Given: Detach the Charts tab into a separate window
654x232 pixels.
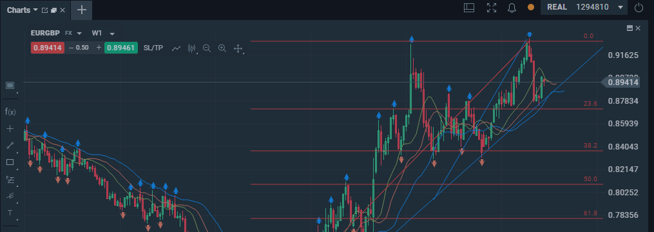Looking at the screenshot, I should pyautogui.click(x=45, y=10).
